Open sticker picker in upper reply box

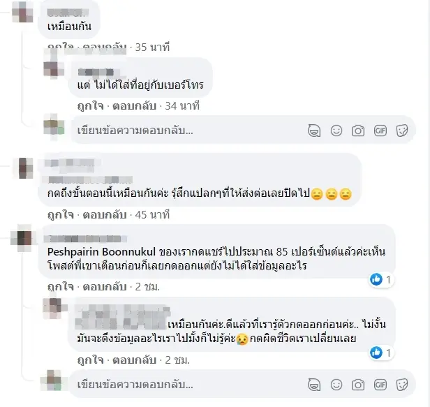tap(402, 131)
